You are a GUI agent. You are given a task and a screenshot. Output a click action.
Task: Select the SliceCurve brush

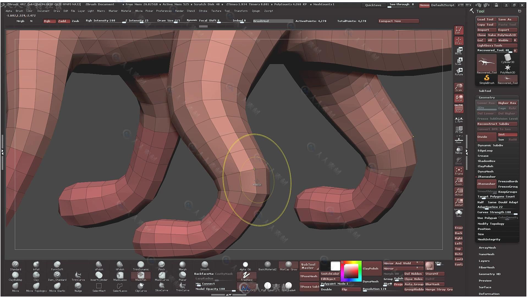point(162,287)
